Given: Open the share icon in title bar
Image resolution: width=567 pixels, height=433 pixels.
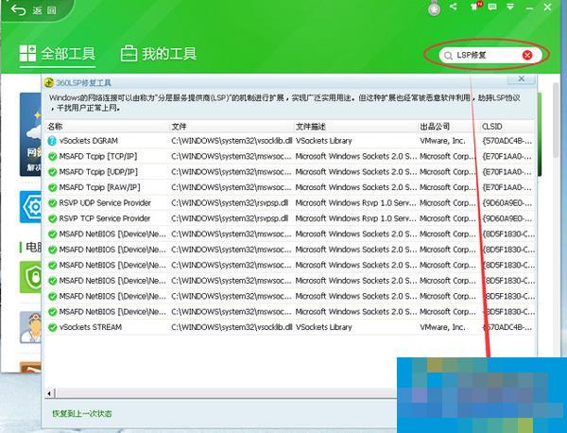Looking at the screenshot, I should [453, 7].
